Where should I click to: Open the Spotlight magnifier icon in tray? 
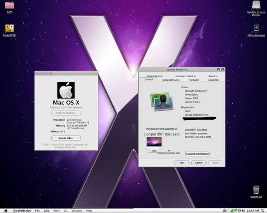point(262,210)
